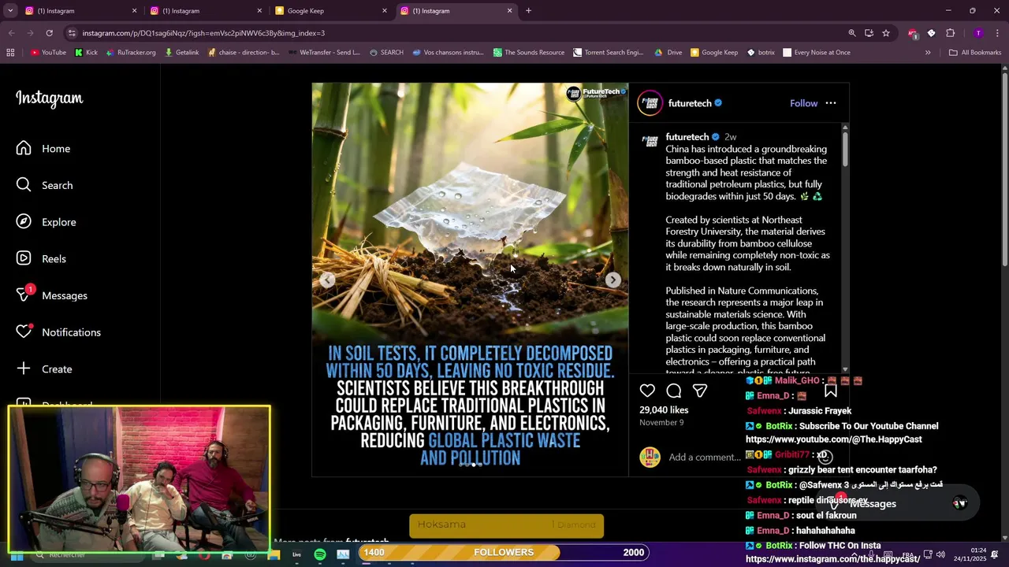Screen dimensions: 1009x567
Task: Go to Explore in the Instagram sidebar
Action: point(47,222)
